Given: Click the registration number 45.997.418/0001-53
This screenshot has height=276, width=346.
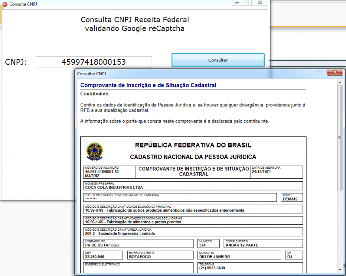Looking at the screenshot, I should (102, 172).
